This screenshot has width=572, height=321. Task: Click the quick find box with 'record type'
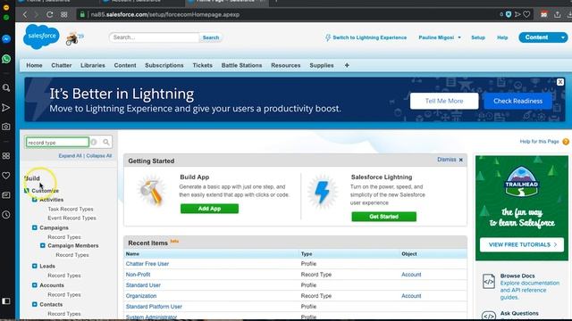tap(57, 143)
